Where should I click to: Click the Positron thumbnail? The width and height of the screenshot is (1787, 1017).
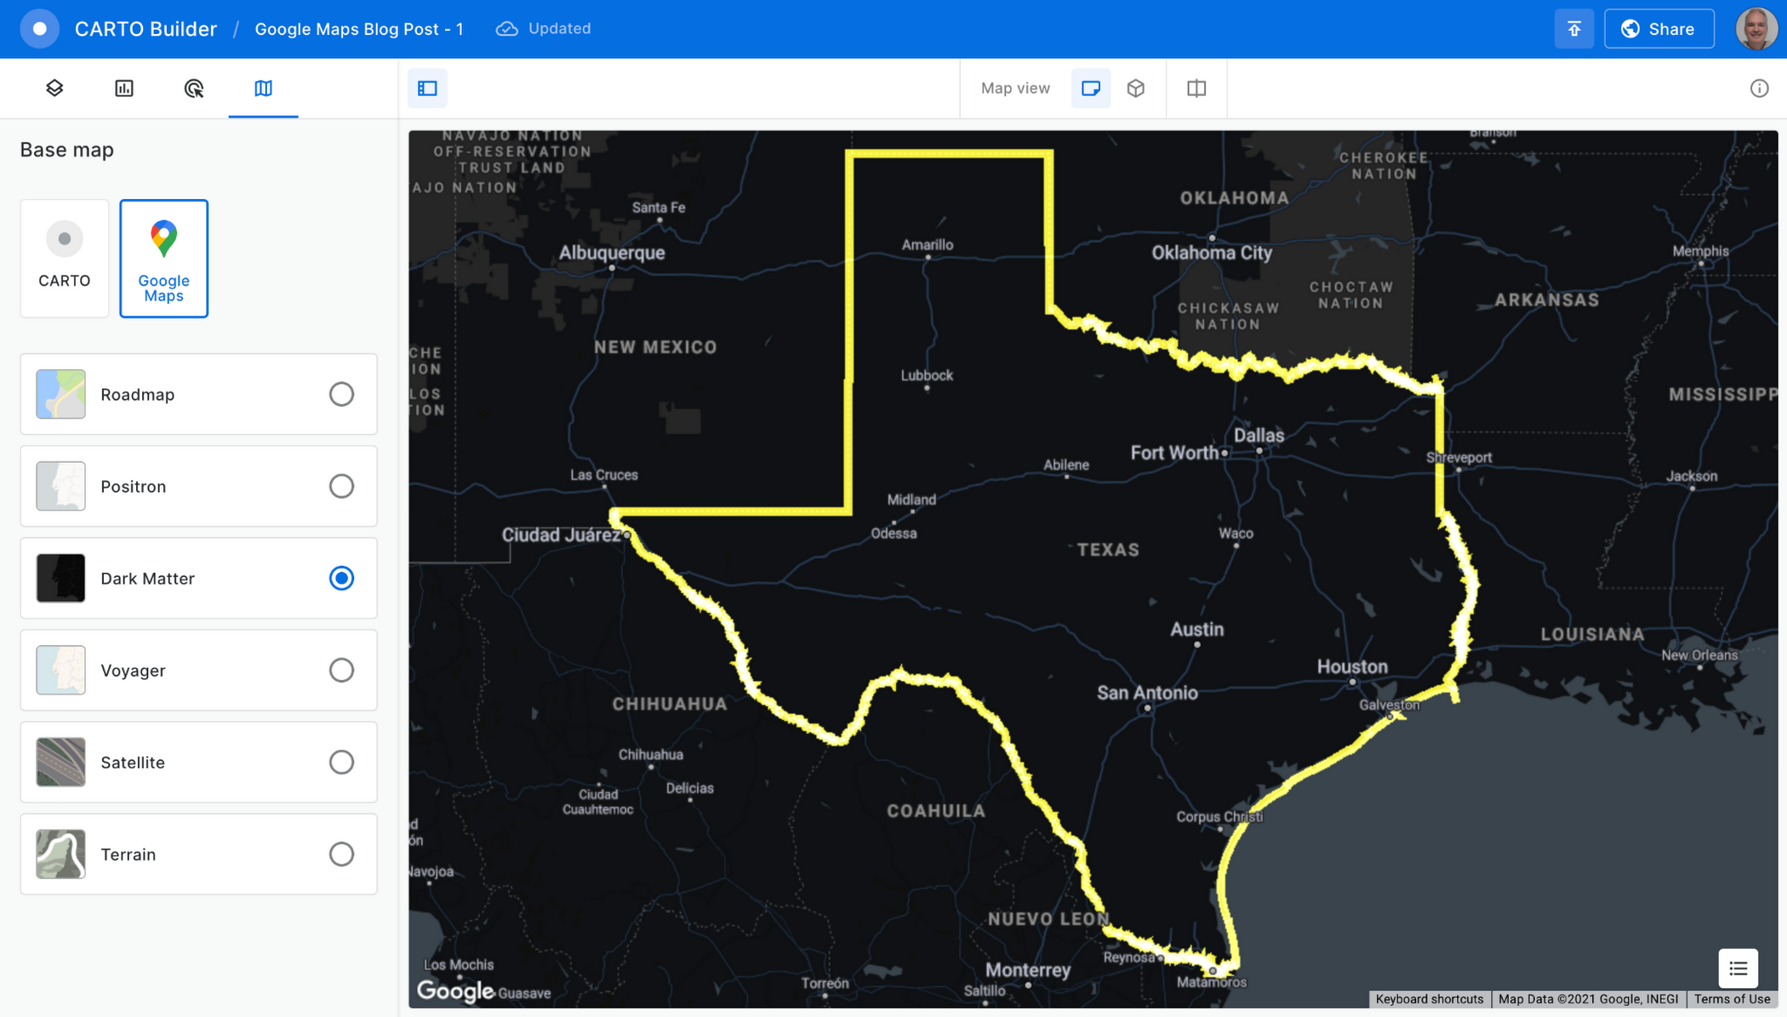coord(60,486)
